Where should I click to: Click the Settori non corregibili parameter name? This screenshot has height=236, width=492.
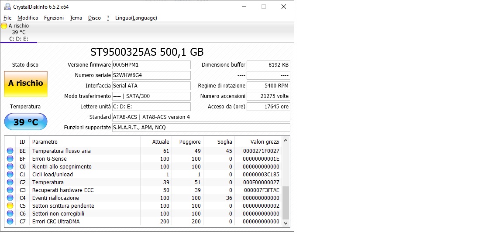point(58,213)
